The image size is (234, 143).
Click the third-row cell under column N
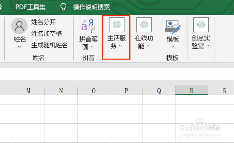pyautogui.click(x=61, y=119)
